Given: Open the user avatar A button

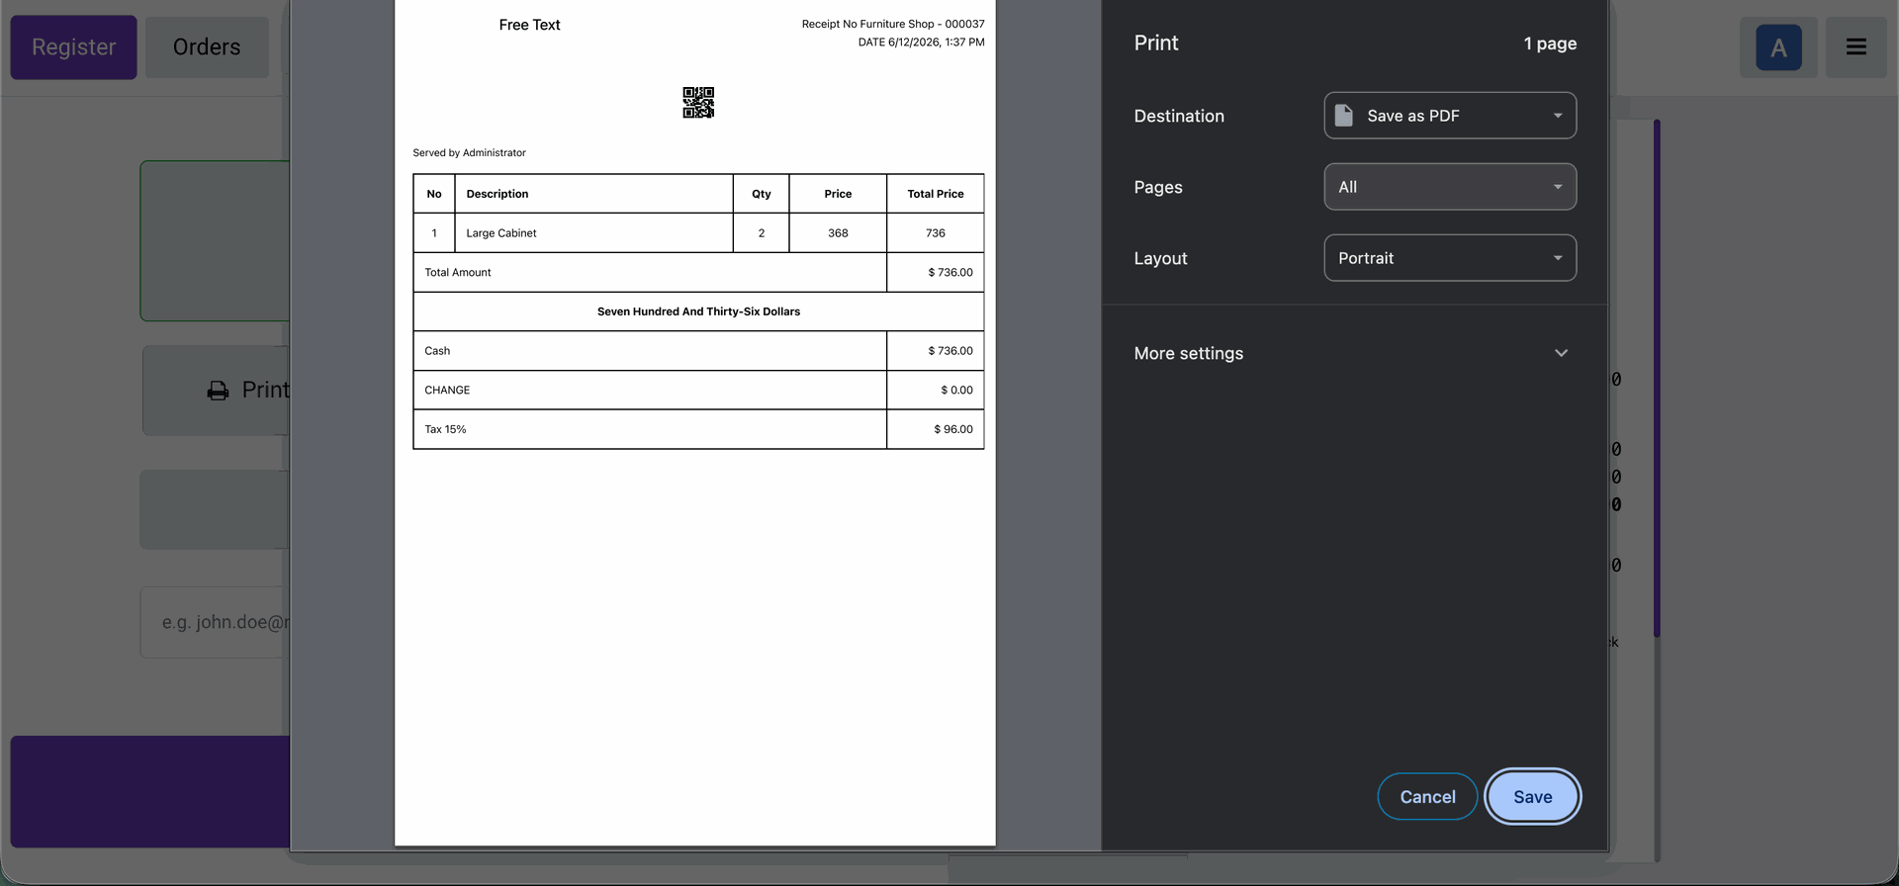Looking at the screenshot, I should point(1778,46).
